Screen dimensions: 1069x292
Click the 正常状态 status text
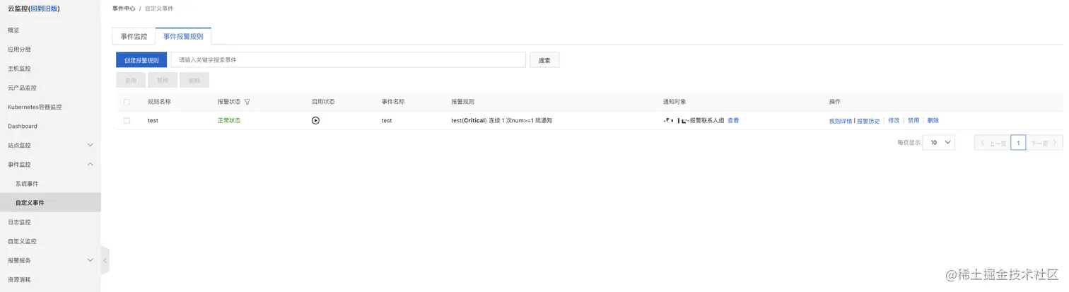[229, 120]
